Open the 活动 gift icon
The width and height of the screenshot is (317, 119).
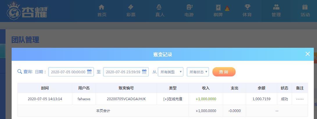(x=305, y=7)
